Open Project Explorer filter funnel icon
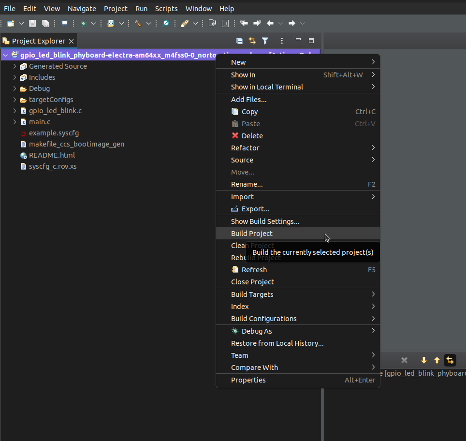 pyautogui.click(x=265, y=41)
